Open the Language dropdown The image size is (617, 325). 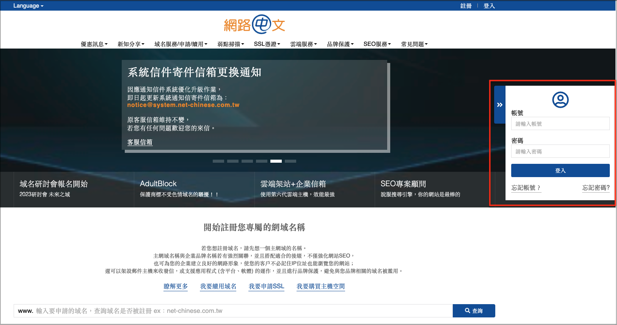pyautogui.click(x=28, y=6)
